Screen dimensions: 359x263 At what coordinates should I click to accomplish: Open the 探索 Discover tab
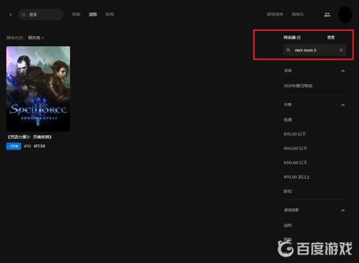pos(76,15)
